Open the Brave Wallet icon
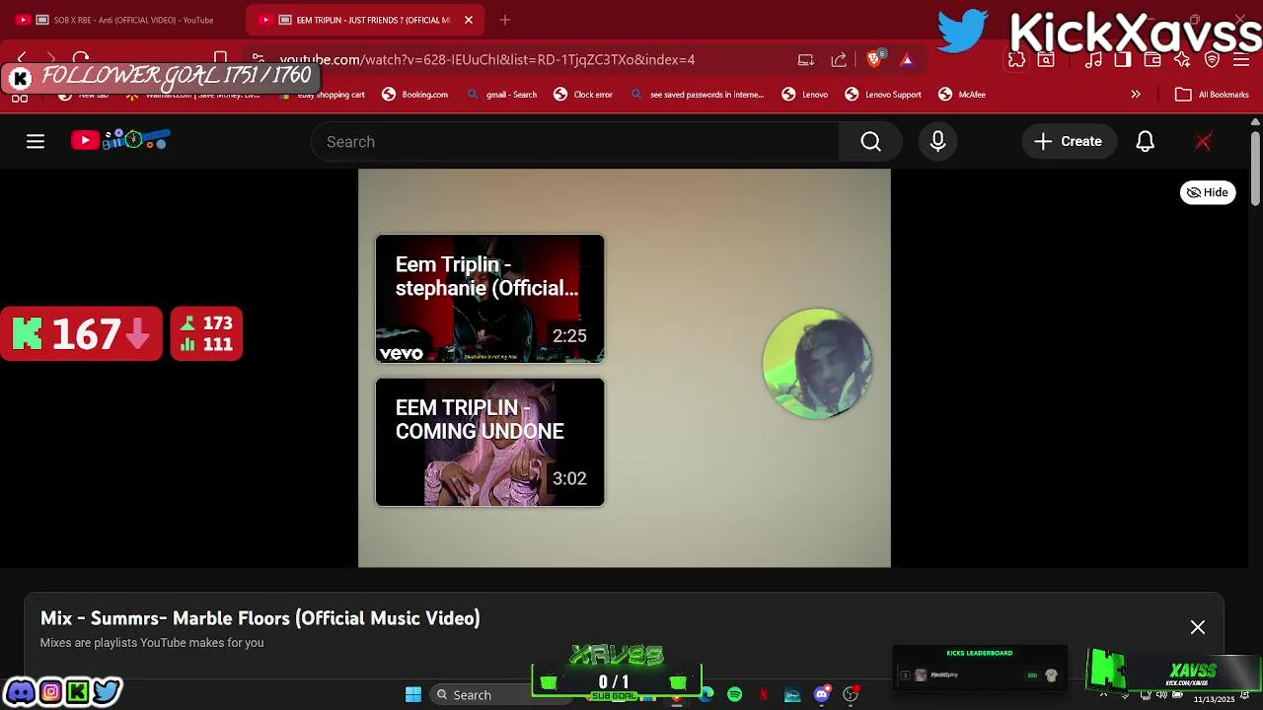The height and width of the screenshot is (710, 1263). [x=1152, y=60]
